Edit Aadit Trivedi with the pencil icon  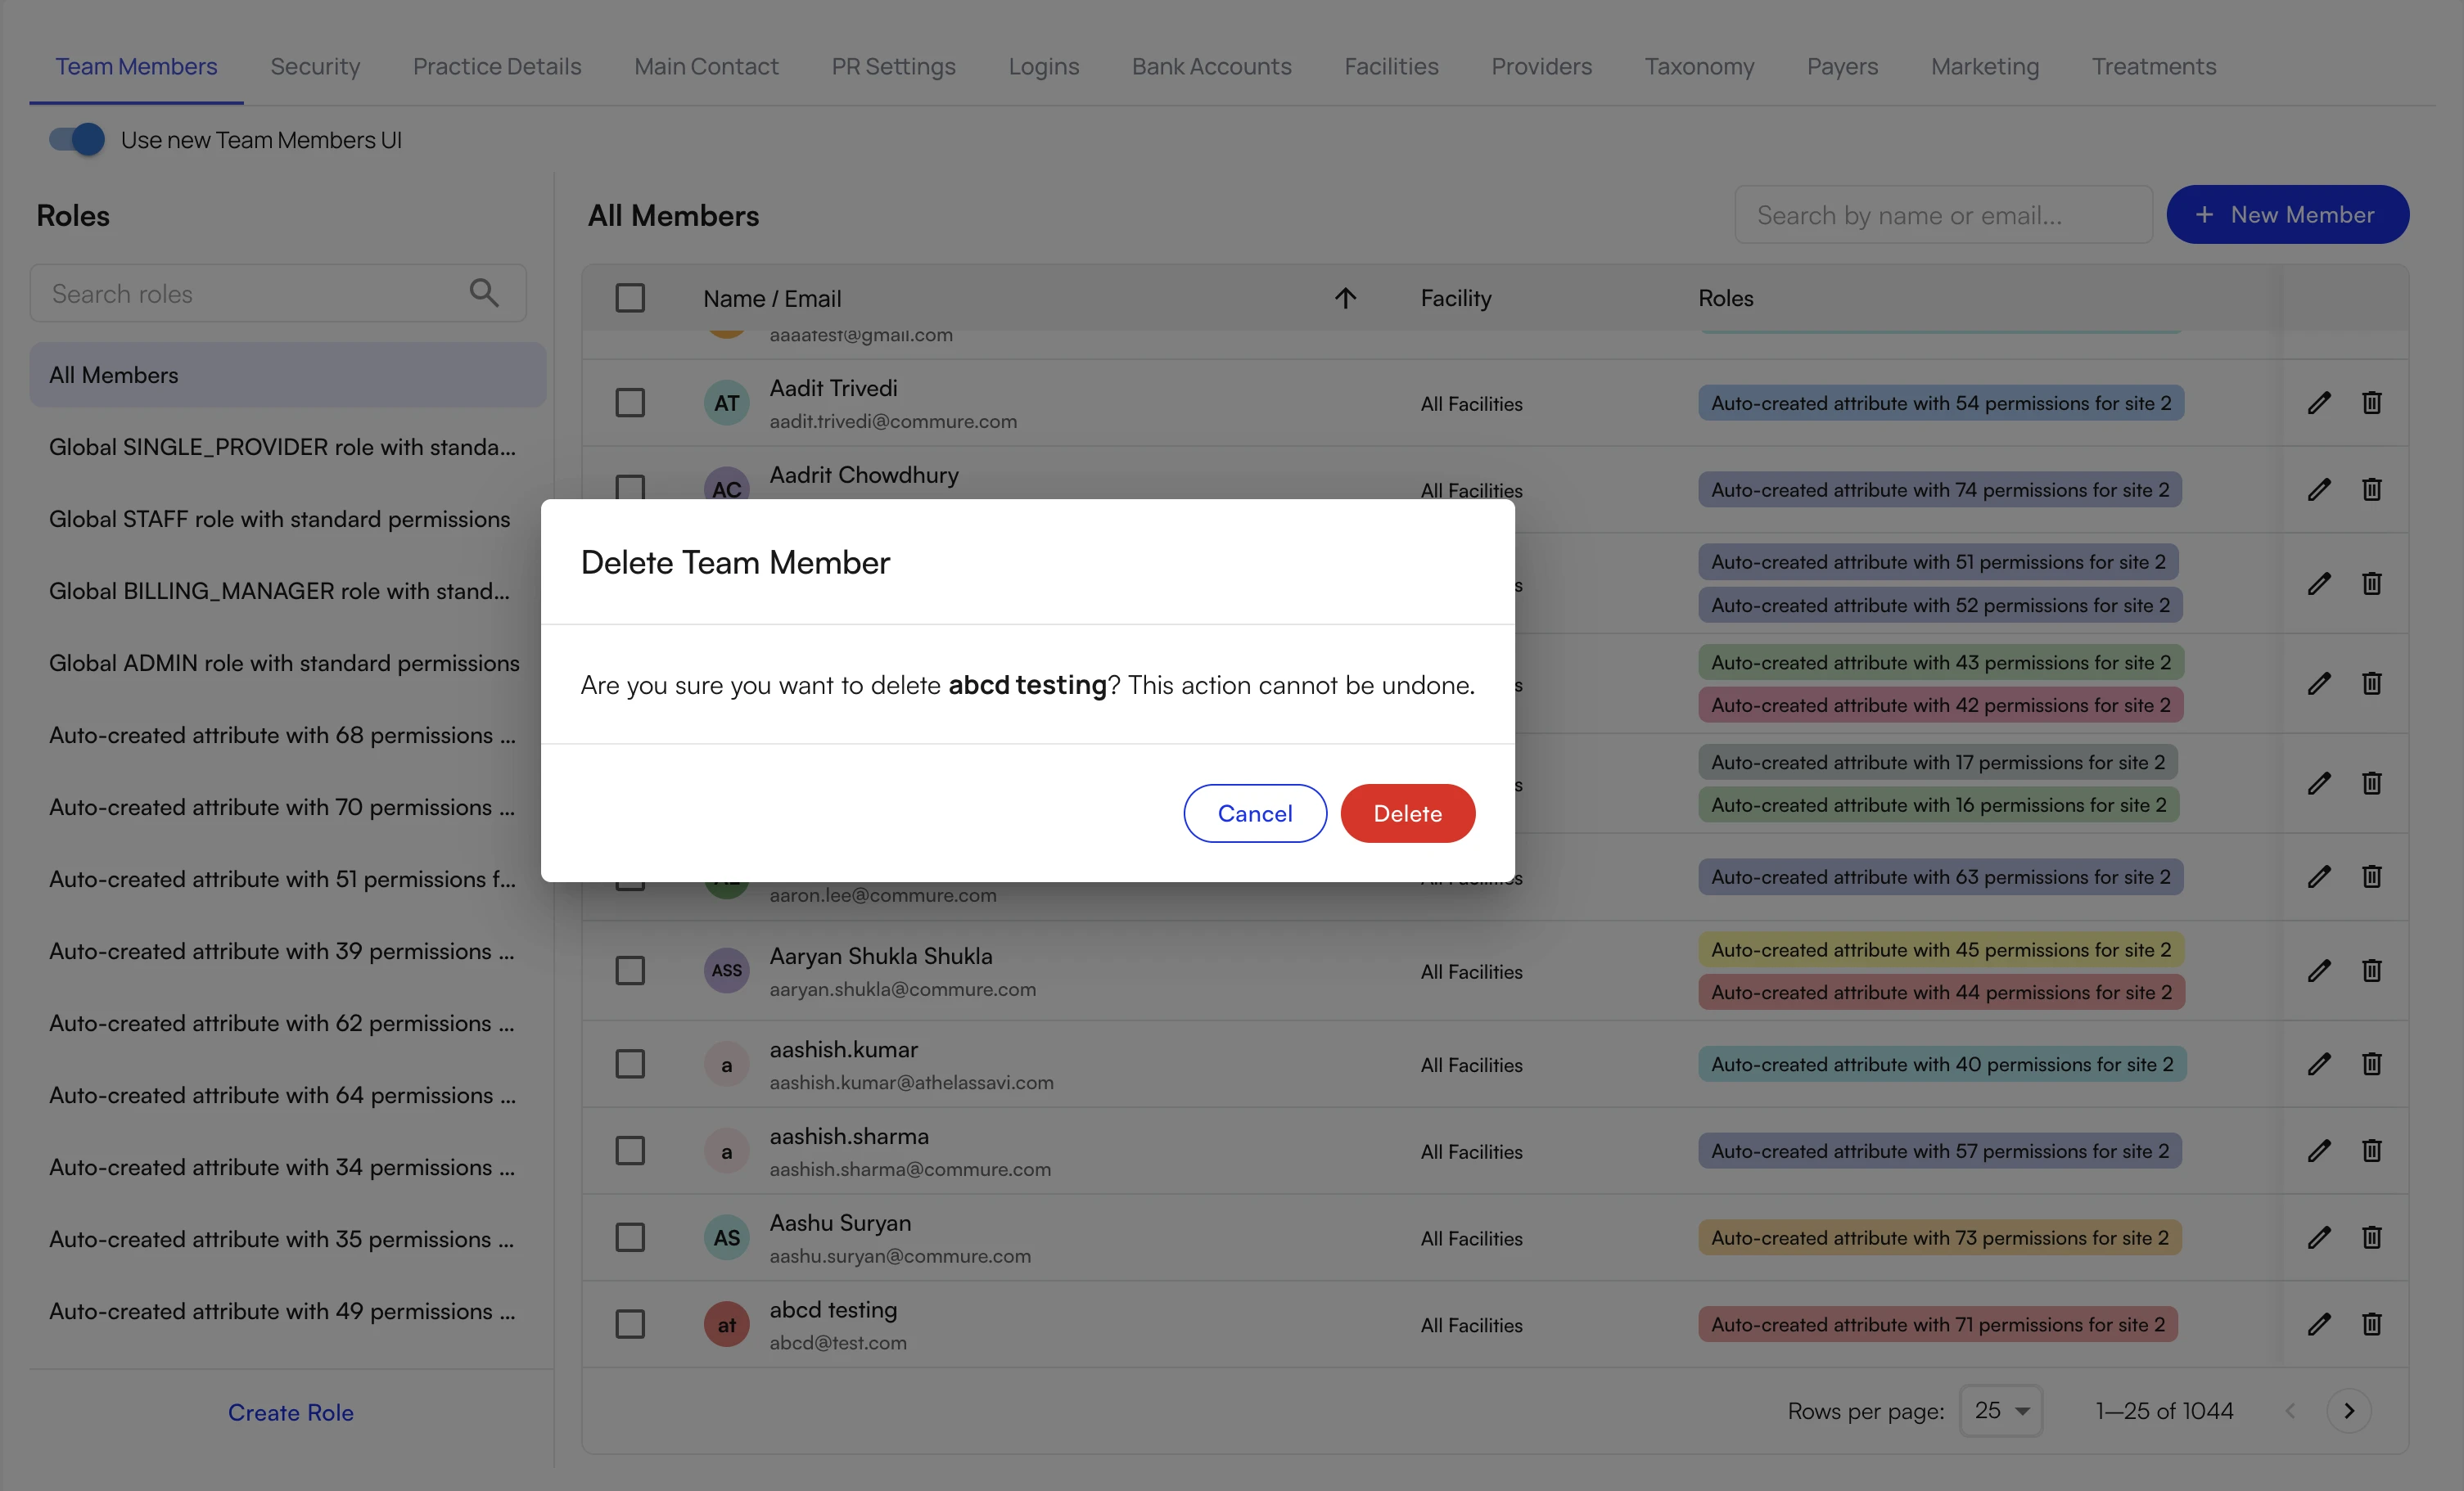[2319, 403]
